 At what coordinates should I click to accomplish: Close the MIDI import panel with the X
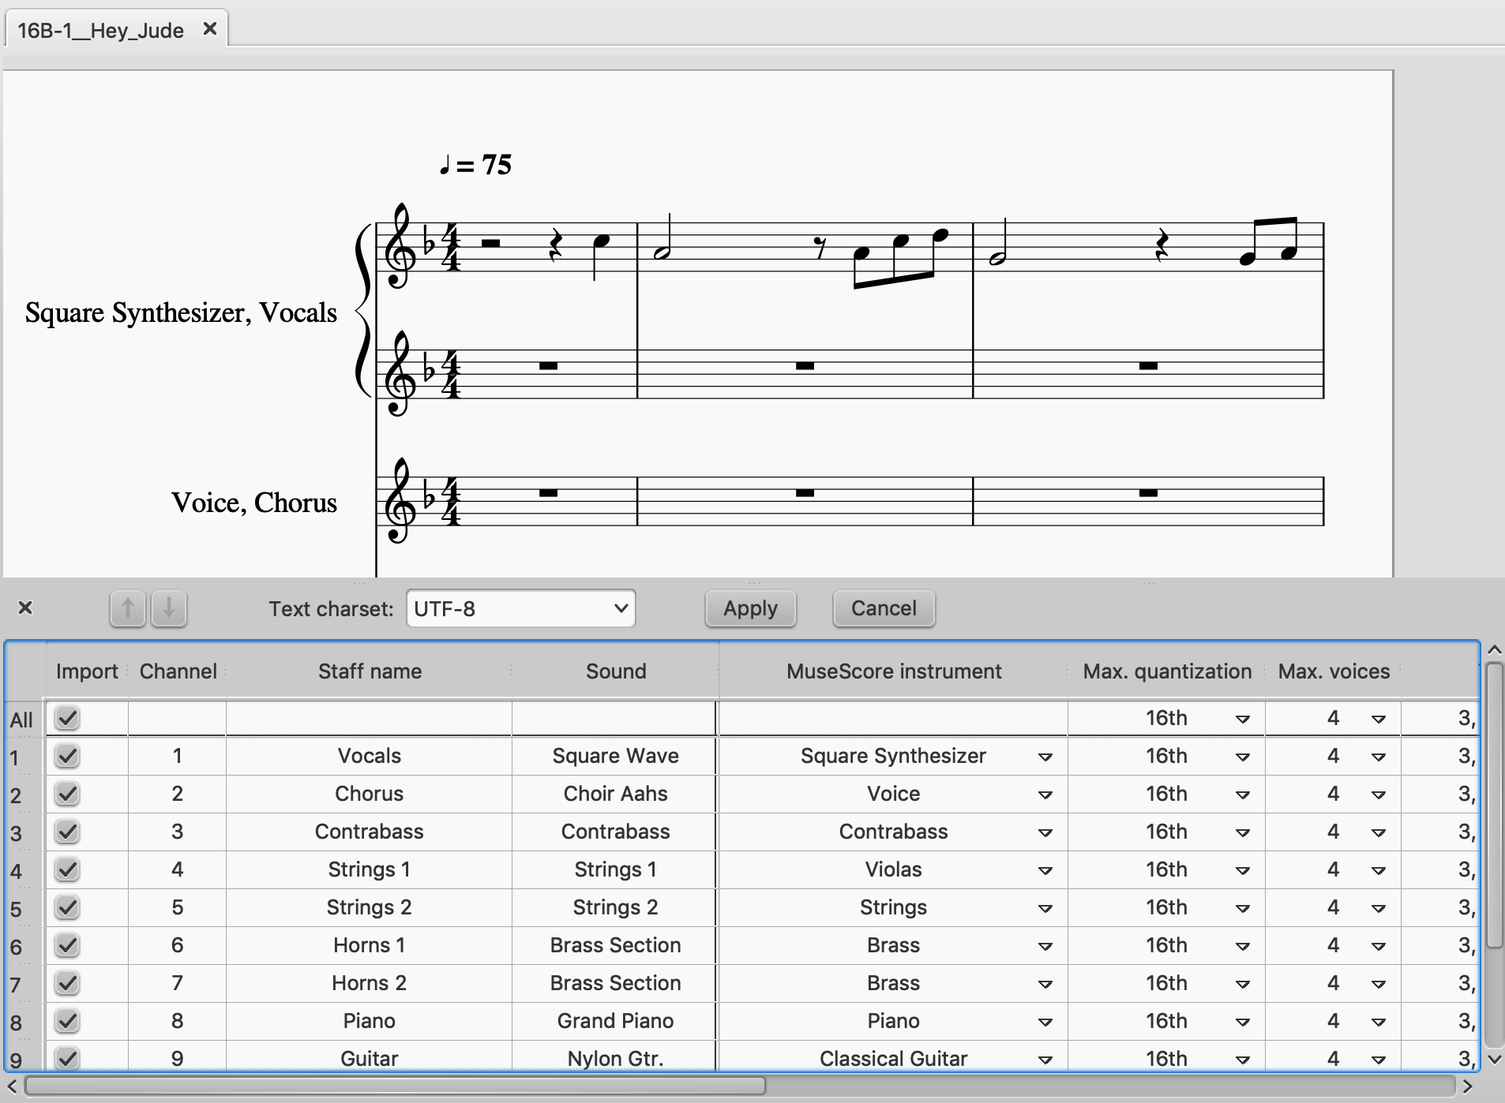click(x=25, y=608)
